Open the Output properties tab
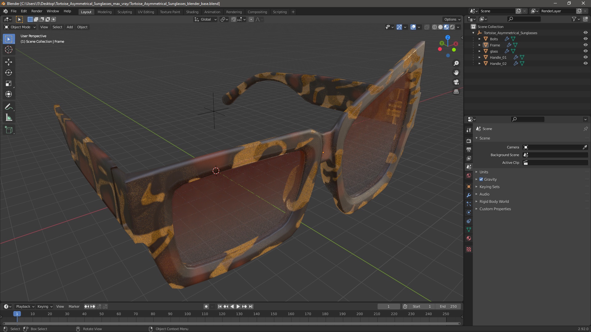Screen dimensions: 591x332 tap(469, 149)
